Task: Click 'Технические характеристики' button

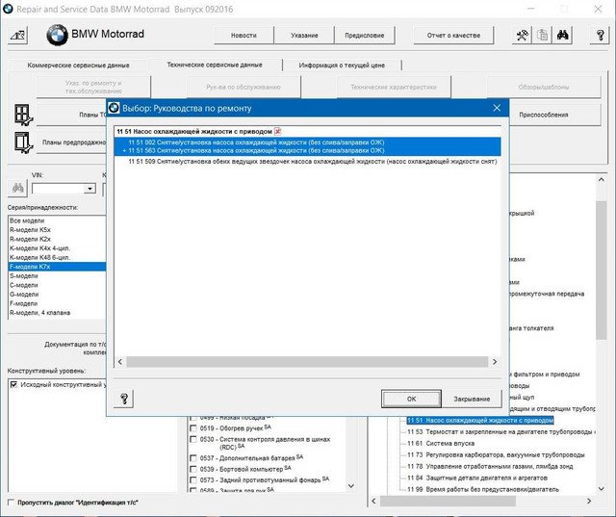Action: (394, 88)
